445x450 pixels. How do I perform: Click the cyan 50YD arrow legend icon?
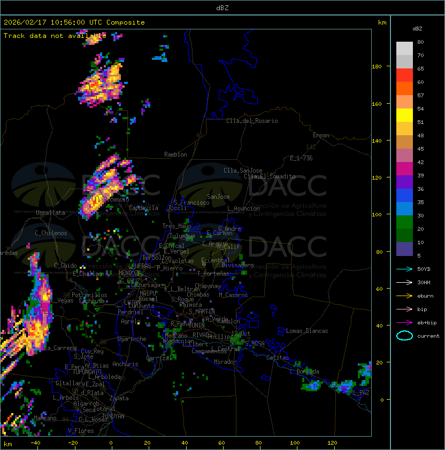tap(404, 269)
